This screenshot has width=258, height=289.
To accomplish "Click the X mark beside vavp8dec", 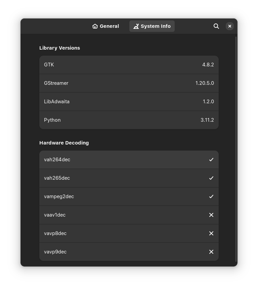I will (211, 233).
